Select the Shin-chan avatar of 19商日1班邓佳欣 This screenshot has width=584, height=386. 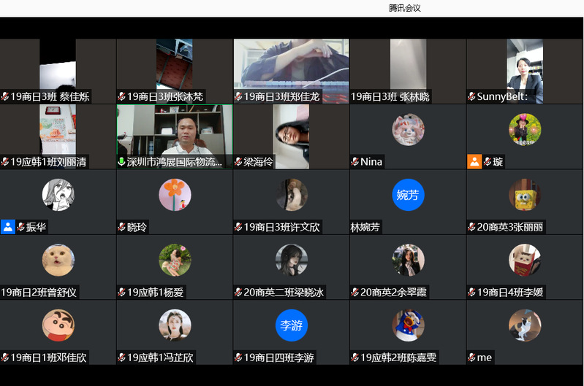(x=58, y=325)
